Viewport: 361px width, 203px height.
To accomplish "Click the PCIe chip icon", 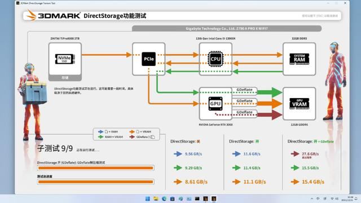I will [148, 59].
